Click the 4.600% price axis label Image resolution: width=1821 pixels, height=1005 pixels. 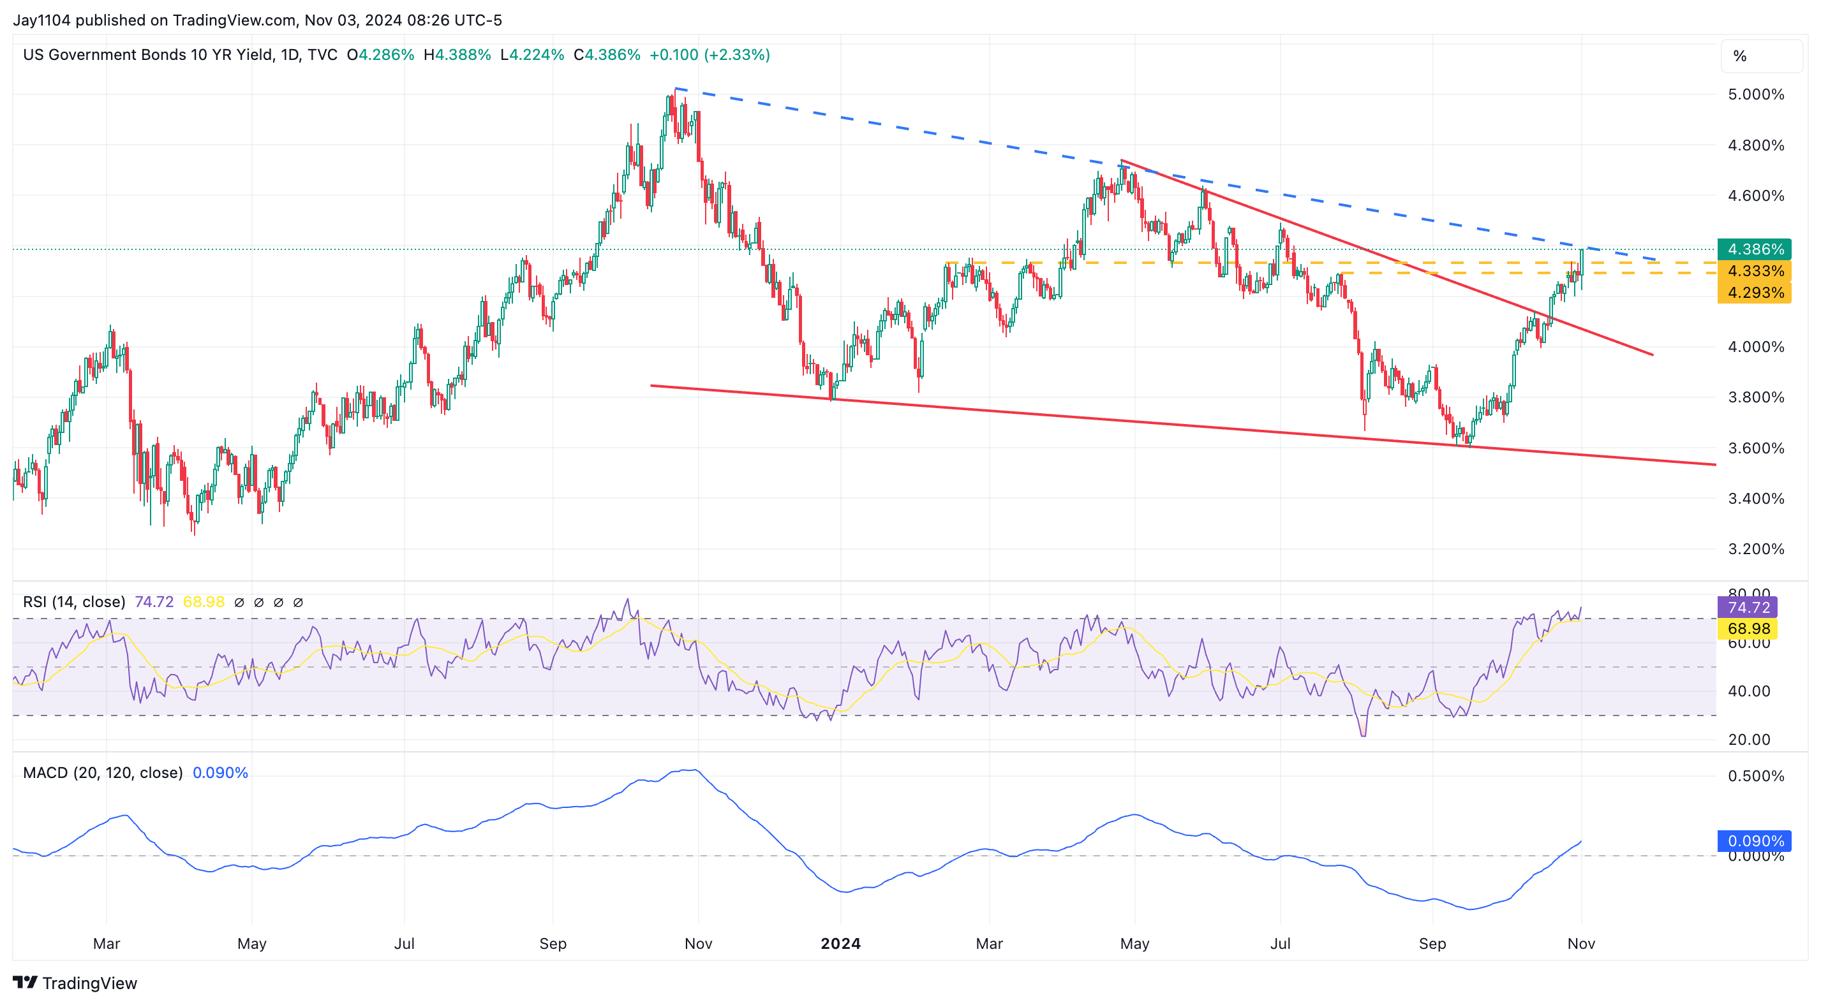[x=1756, y=195]
